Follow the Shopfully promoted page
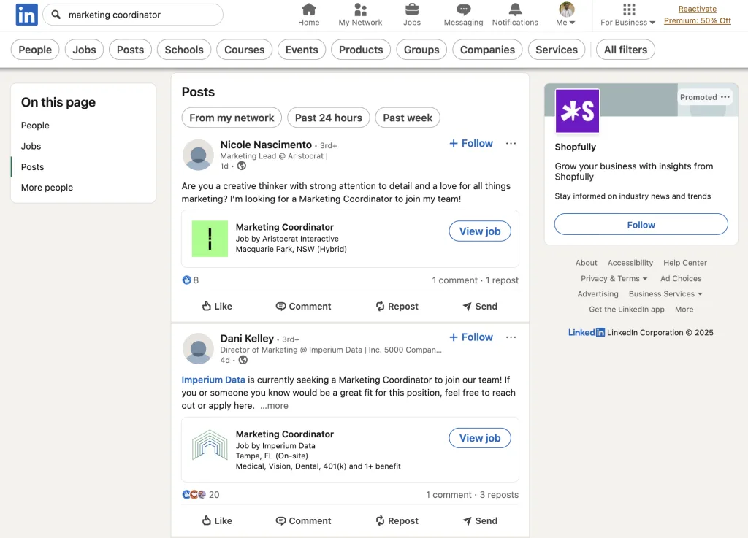Image resolution: width=748 pixels, height=538 pixels. pos(641,225)
